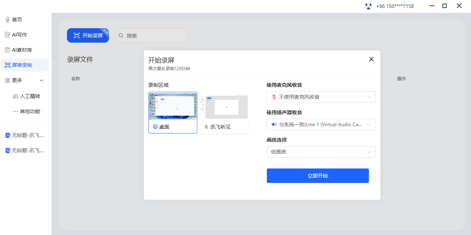Close the 开始录屏 dialog with X
Viewport: 471px width, 235px height.
coord(371,59)
